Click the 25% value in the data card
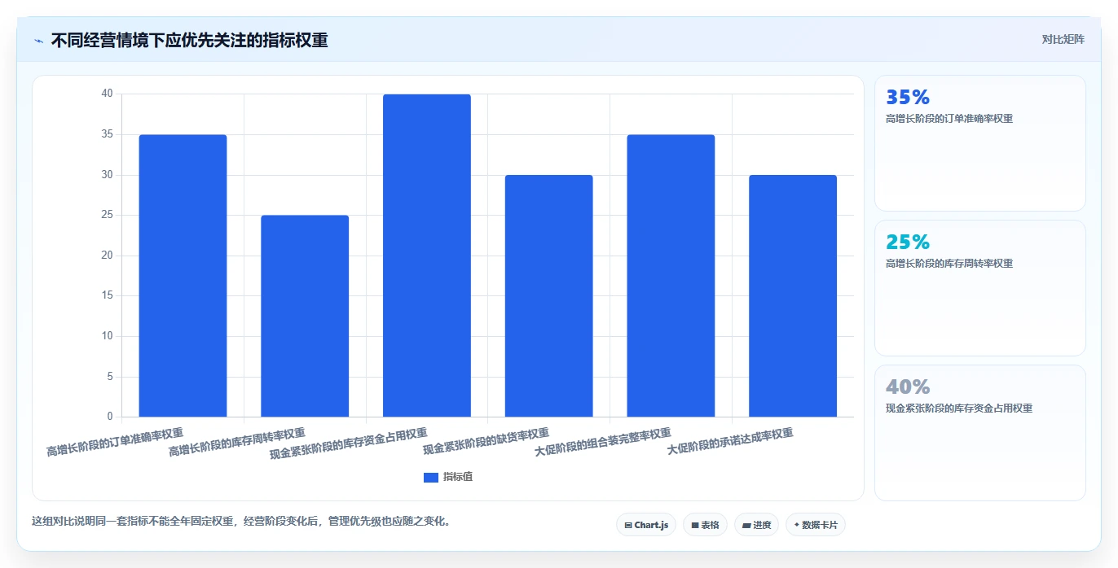1118x568 pixels. point(908,242)
